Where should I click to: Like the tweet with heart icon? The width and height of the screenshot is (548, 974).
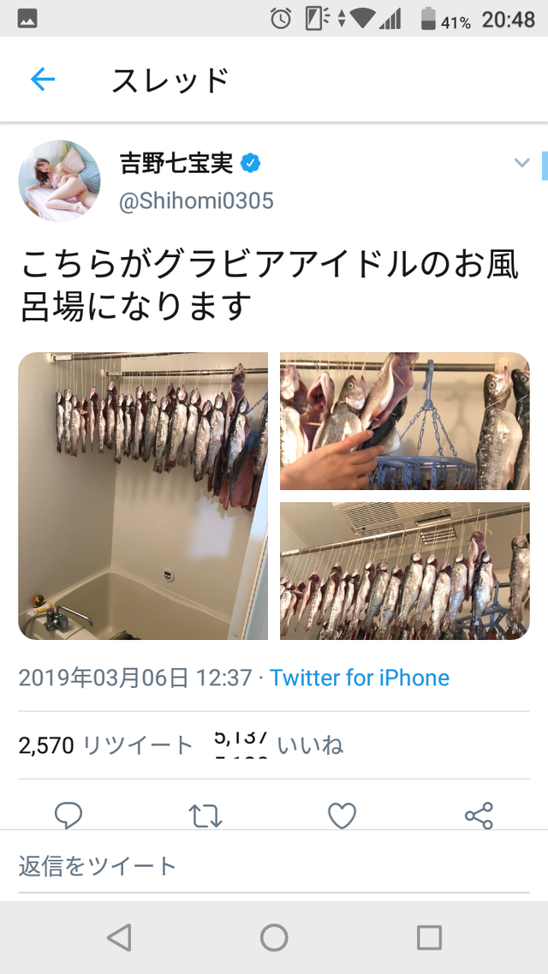[x=342, y=816]
